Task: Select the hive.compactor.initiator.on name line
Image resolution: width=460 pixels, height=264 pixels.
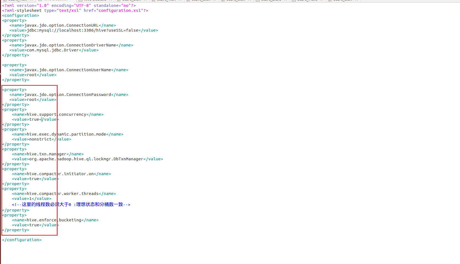Action: [x=61, y=174]
